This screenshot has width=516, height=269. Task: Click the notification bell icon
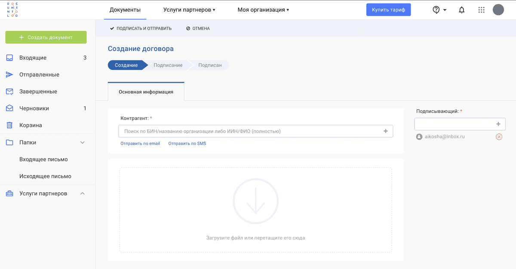[462, 10]
